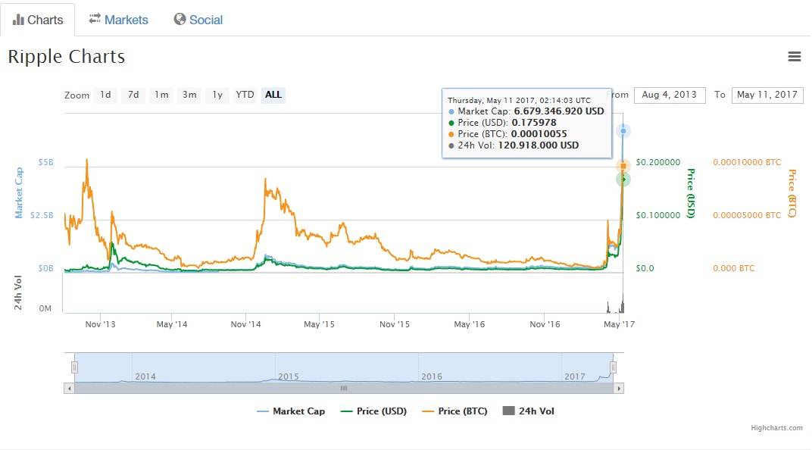Set zoom range to 1d
Viewport: 812px width, 450px height.
pos(105,95)
